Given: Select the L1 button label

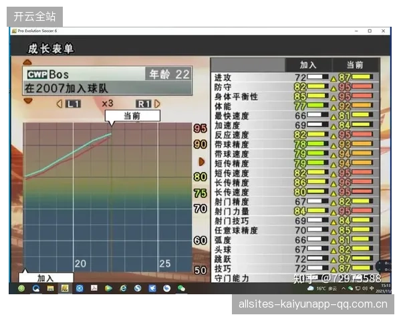Looking at the screenshot, I should point(73,104).
